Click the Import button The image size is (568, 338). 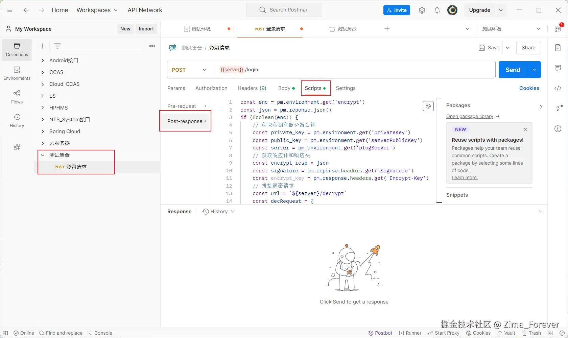tap(146, 29)
